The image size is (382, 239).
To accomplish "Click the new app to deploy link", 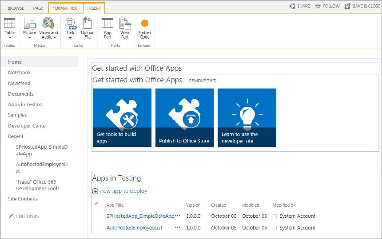I will (x=123, y=191).
